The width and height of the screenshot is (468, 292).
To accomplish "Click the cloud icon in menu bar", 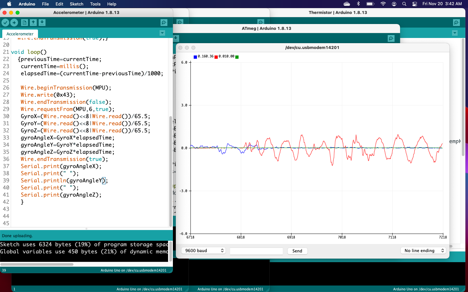I will (x=347, y=4).
